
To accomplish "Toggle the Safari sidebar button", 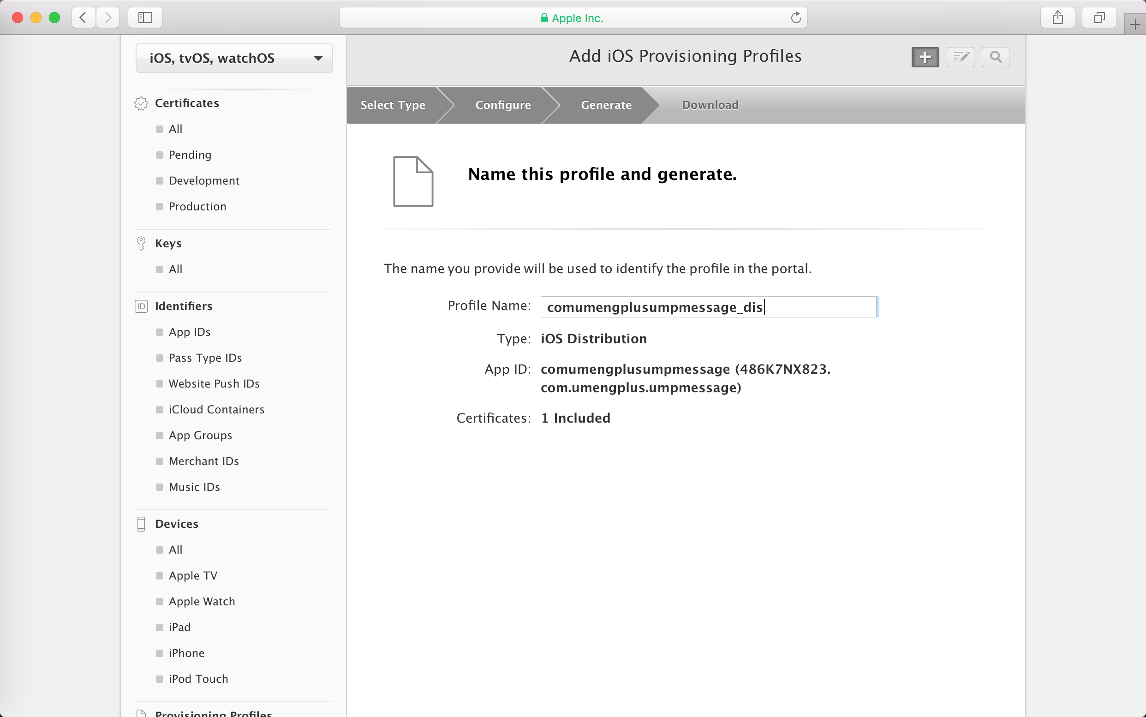I will [x=145, y=18].
